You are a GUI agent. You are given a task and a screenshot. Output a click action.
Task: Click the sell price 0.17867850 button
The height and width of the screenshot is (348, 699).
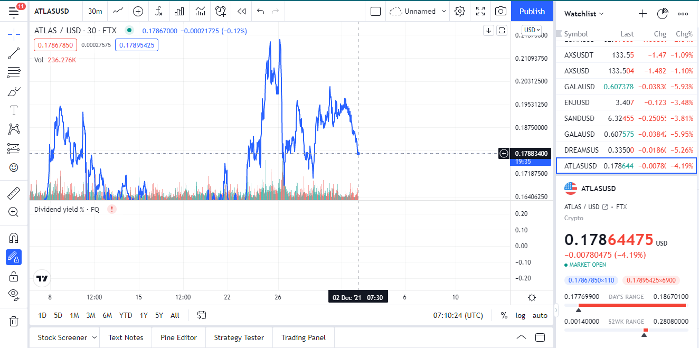click(x=55, y=45)
